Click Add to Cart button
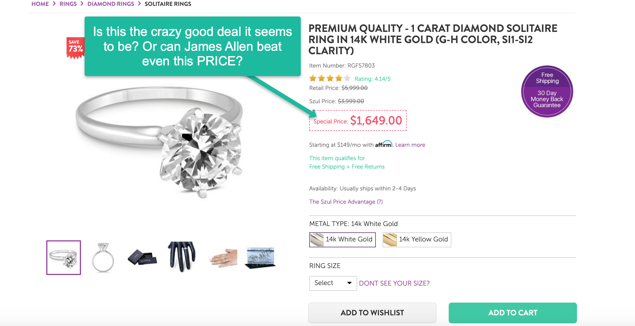Screen dimensions: 635x326 point(513,313)
